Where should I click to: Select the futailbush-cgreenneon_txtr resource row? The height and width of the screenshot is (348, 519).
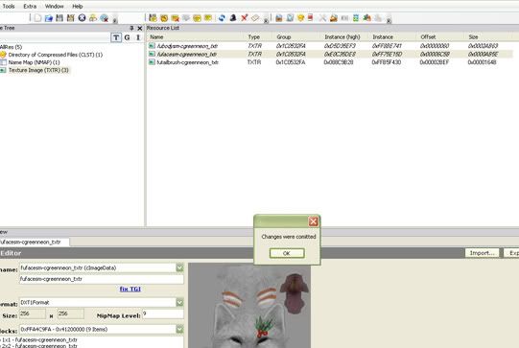tap(330, 62)
